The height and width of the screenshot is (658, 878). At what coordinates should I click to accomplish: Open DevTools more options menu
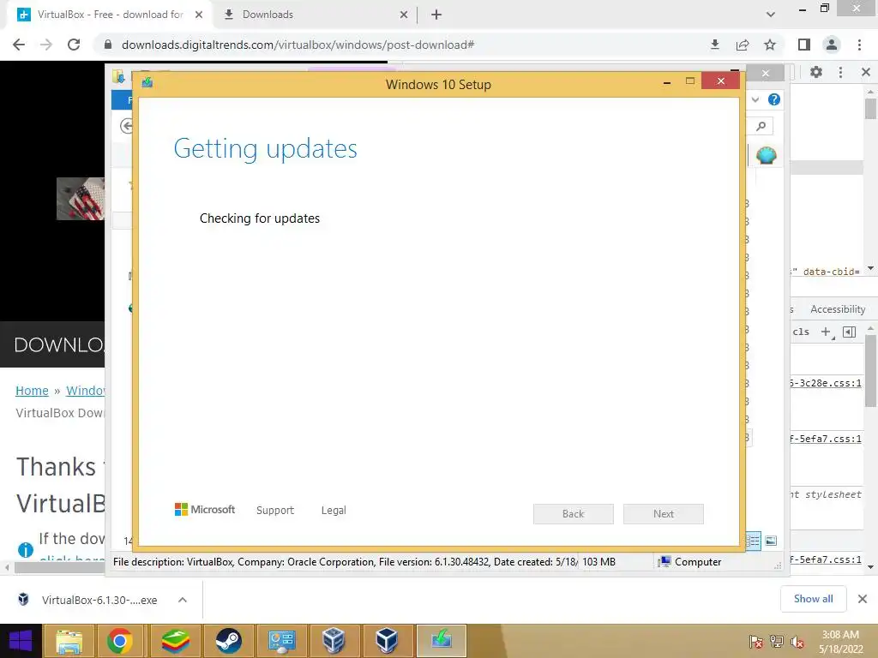click(x=840, y=72)
